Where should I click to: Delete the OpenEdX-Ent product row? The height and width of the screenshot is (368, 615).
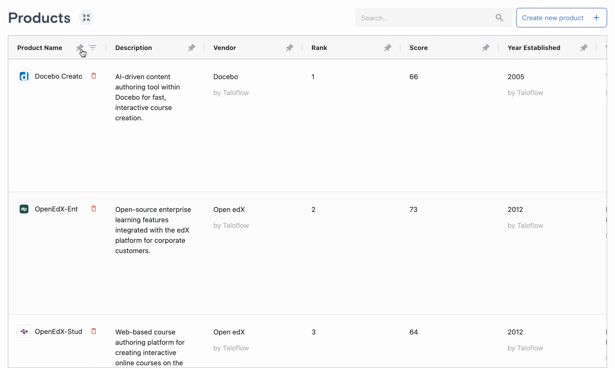coord(93,209)
